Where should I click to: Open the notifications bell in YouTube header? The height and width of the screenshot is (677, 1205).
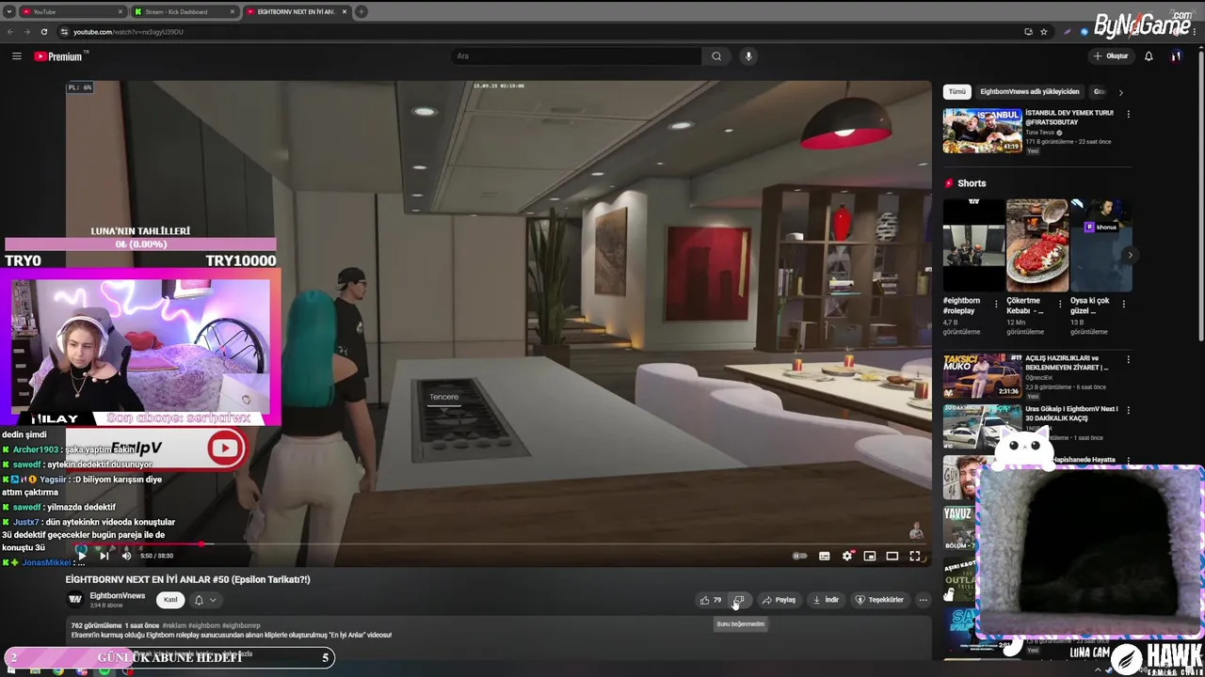(1149, 56)
